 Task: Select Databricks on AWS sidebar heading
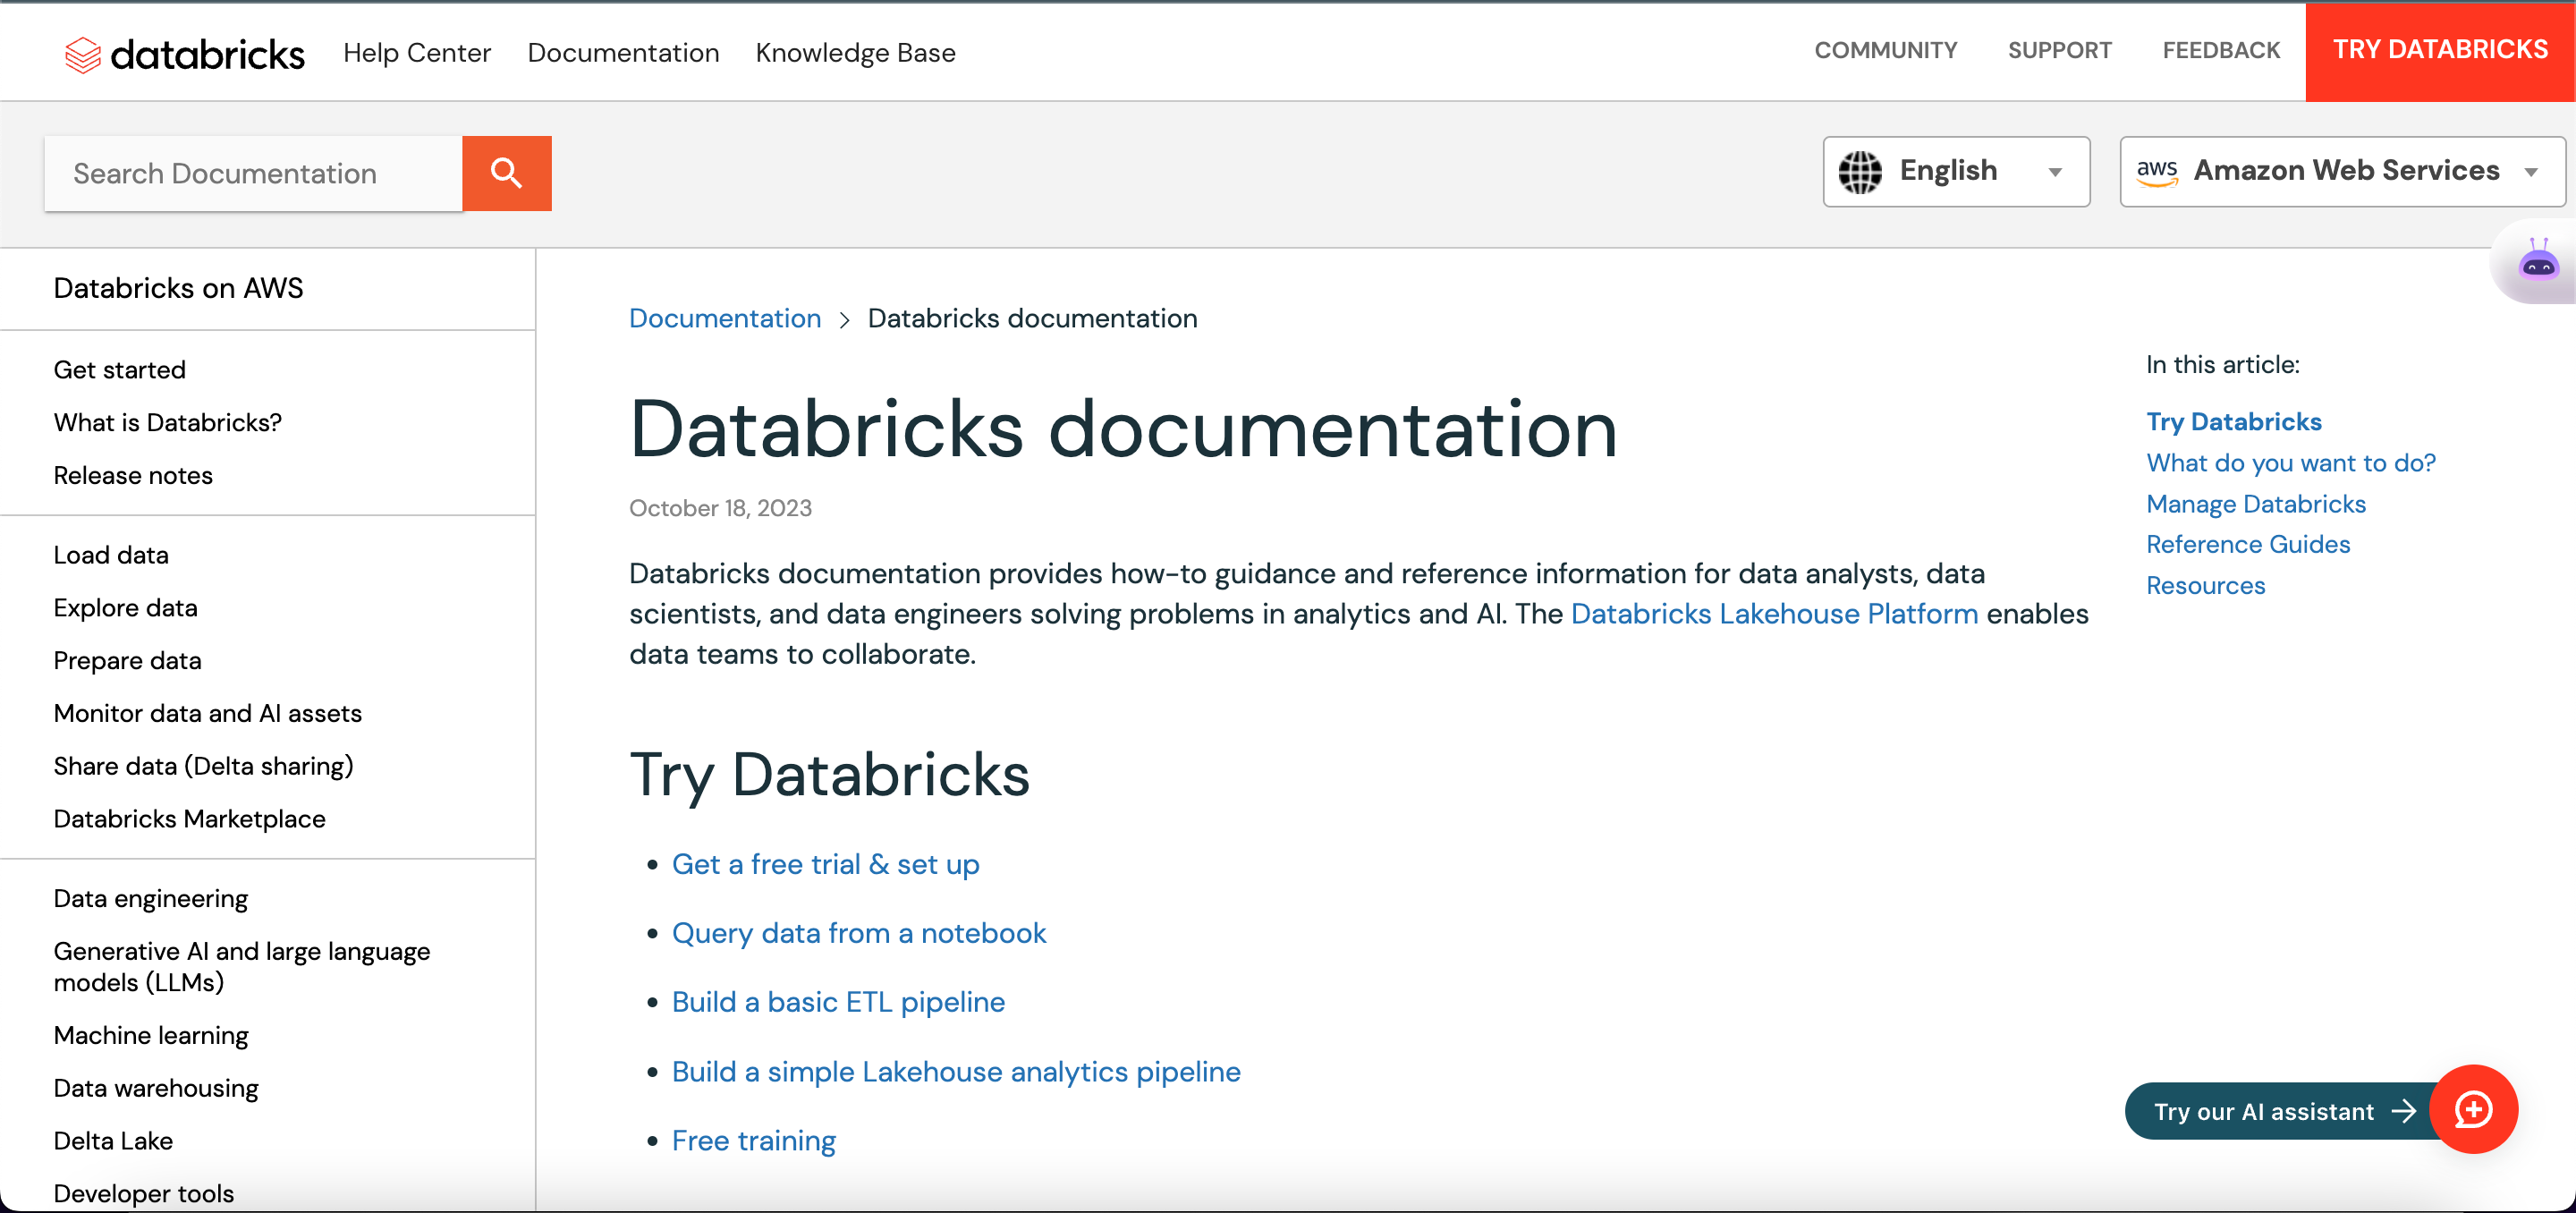178,288
